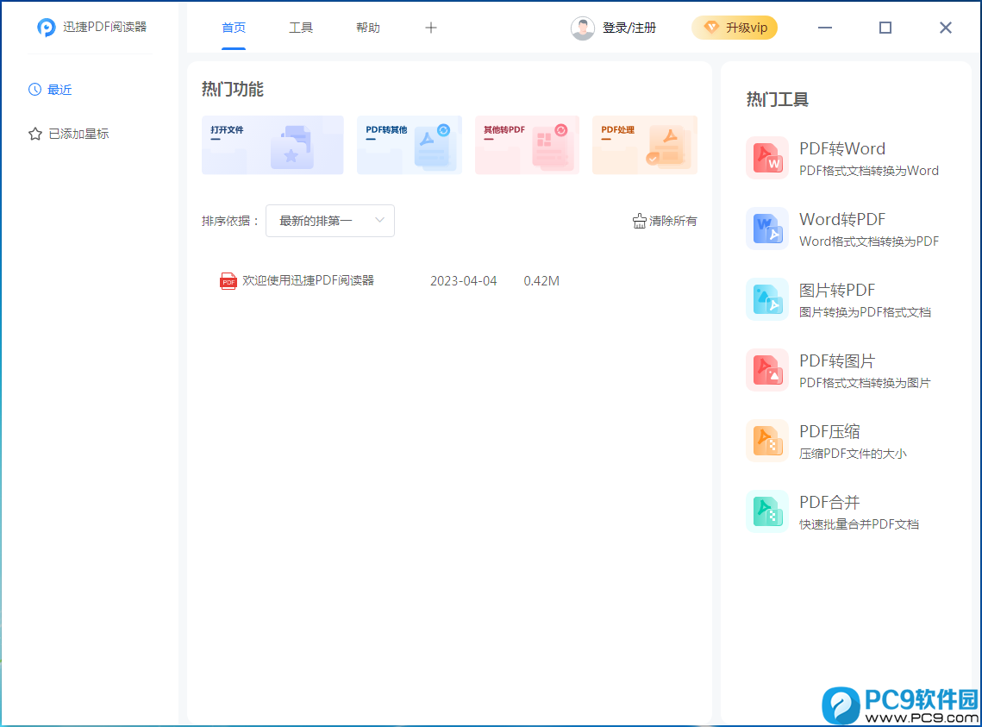Switch to the 工具 tab

pyautogui.click(x=301, y=28)
